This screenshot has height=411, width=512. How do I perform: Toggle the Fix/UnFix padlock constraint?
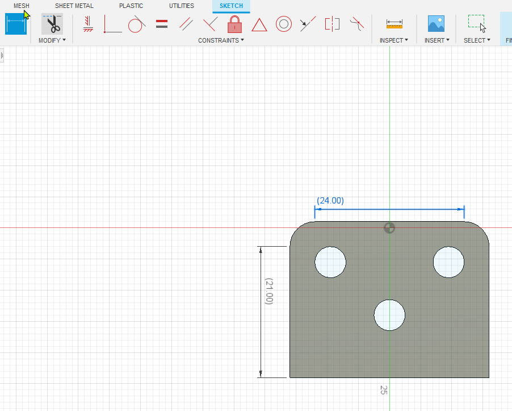pyautogui.click(x=234, y=24)
